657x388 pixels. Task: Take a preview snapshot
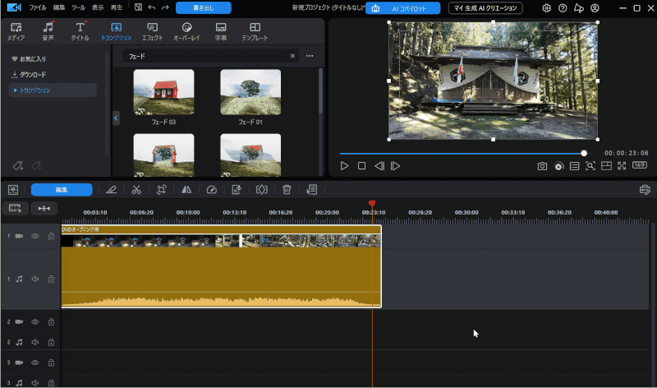[542, 166]
